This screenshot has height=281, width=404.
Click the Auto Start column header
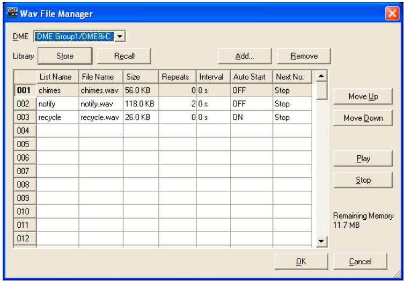tap(252, 77)
